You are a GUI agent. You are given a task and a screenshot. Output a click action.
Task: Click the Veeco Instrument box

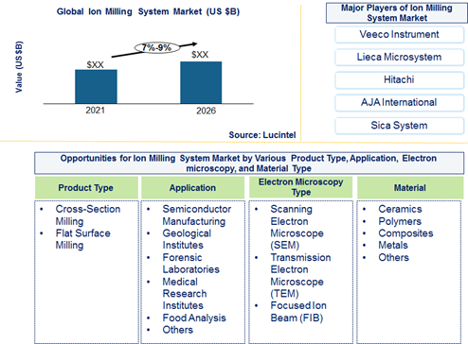(399, 35)
